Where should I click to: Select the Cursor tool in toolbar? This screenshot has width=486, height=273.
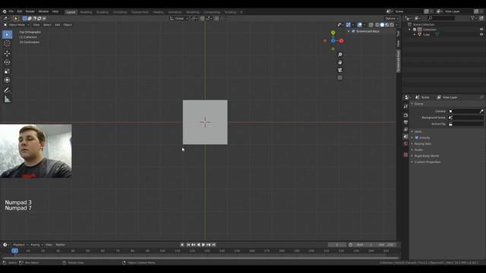7,44
